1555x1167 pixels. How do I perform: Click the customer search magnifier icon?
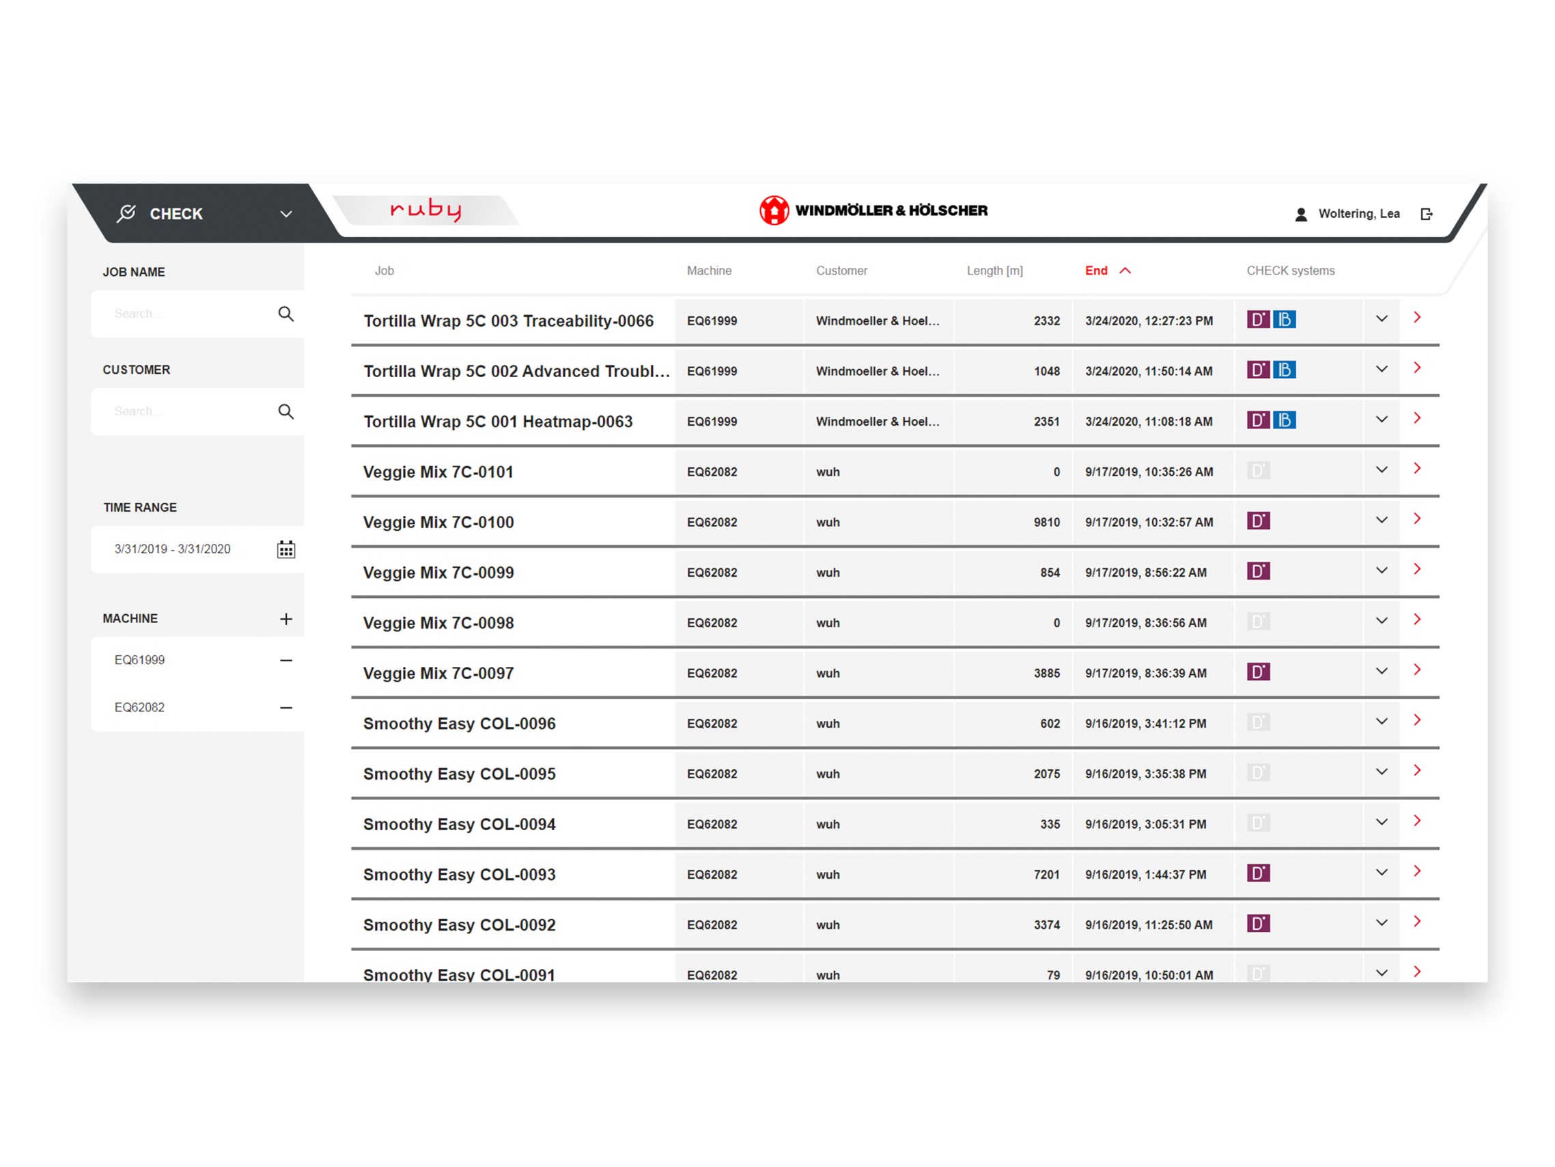tap(285, 411)
